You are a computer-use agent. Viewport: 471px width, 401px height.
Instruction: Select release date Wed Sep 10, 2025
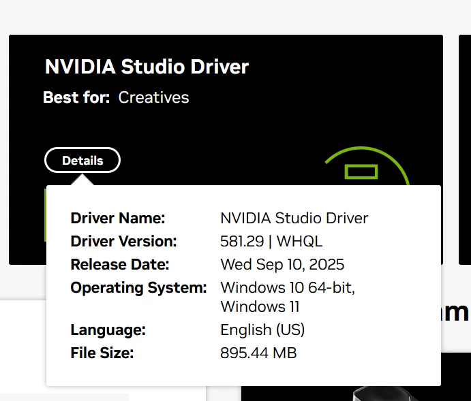(282, 265)
